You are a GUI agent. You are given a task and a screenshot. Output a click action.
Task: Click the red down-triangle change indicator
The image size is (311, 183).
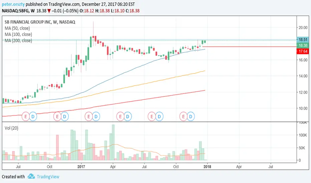[49, 11]
